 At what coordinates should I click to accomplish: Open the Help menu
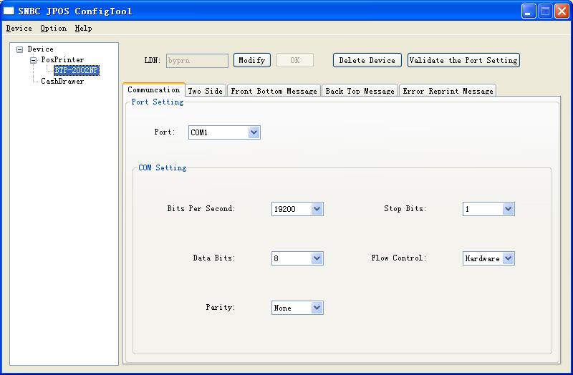[83, 28]
